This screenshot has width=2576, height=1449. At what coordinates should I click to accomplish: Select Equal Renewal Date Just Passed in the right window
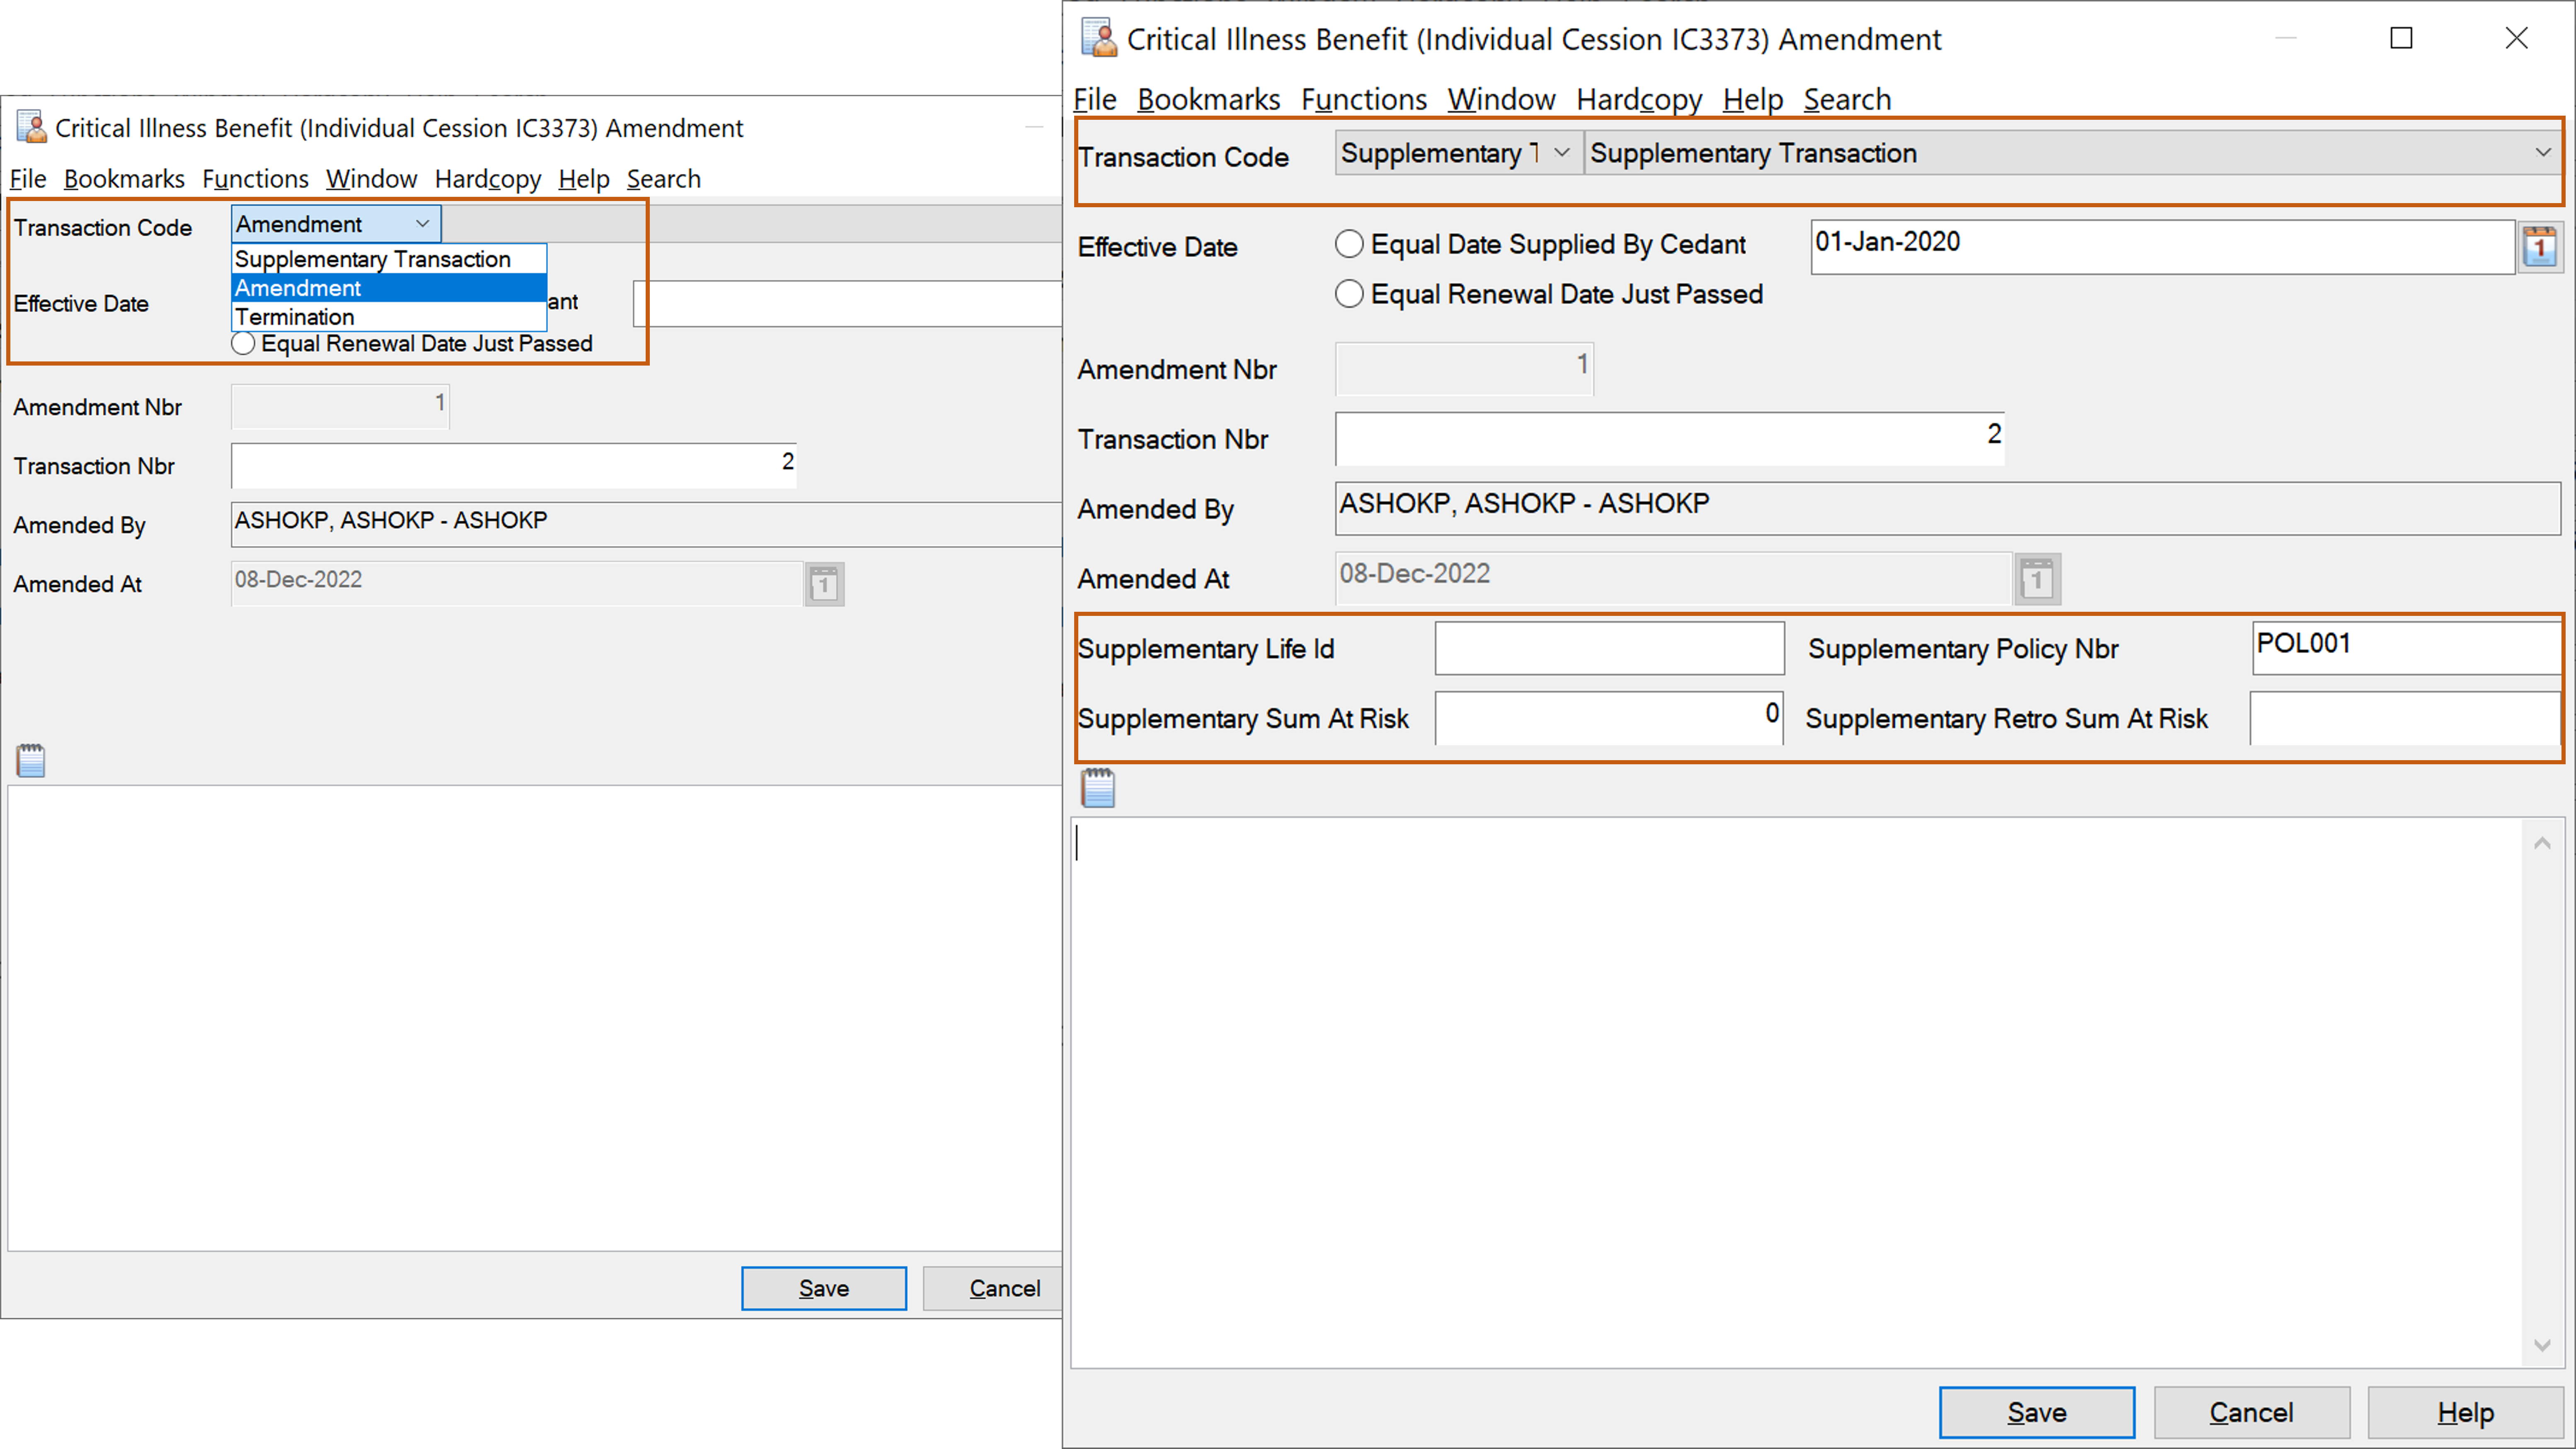point(1349,294)
